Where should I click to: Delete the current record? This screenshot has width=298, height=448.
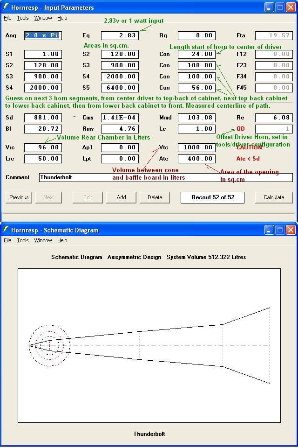coord(155,197)
